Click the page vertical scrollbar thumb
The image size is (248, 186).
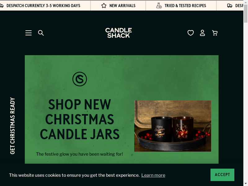(x=246, y=15)
